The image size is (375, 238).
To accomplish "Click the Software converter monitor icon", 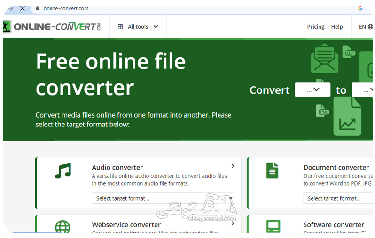I will pos(273,226).
